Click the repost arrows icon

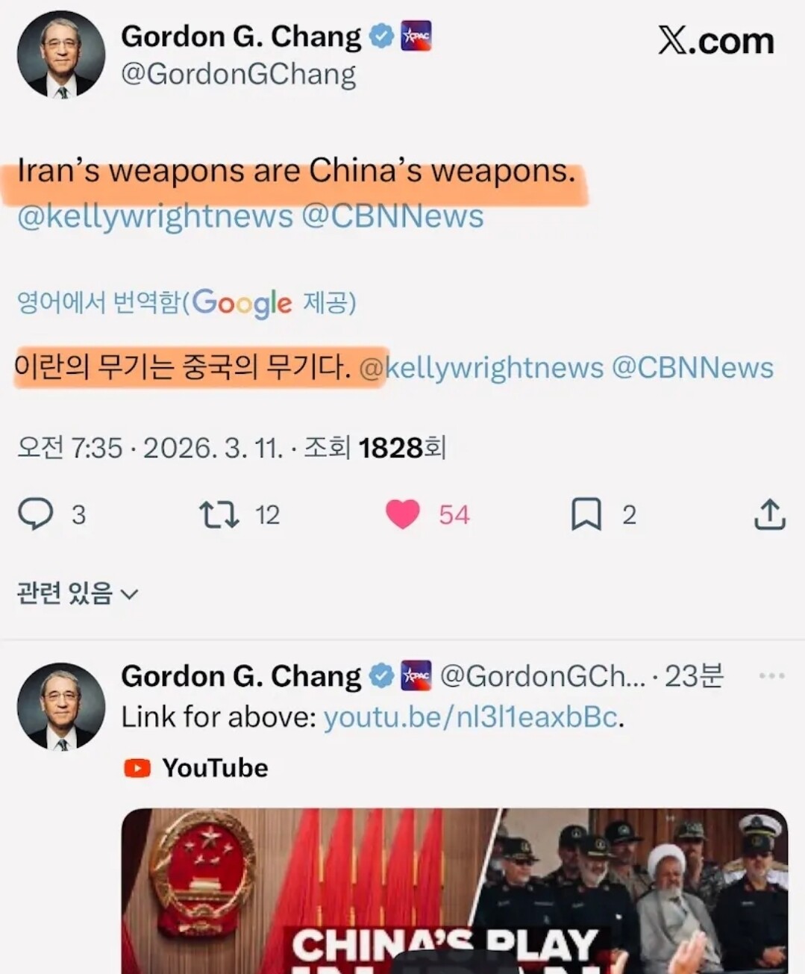[x=219, y=514]
